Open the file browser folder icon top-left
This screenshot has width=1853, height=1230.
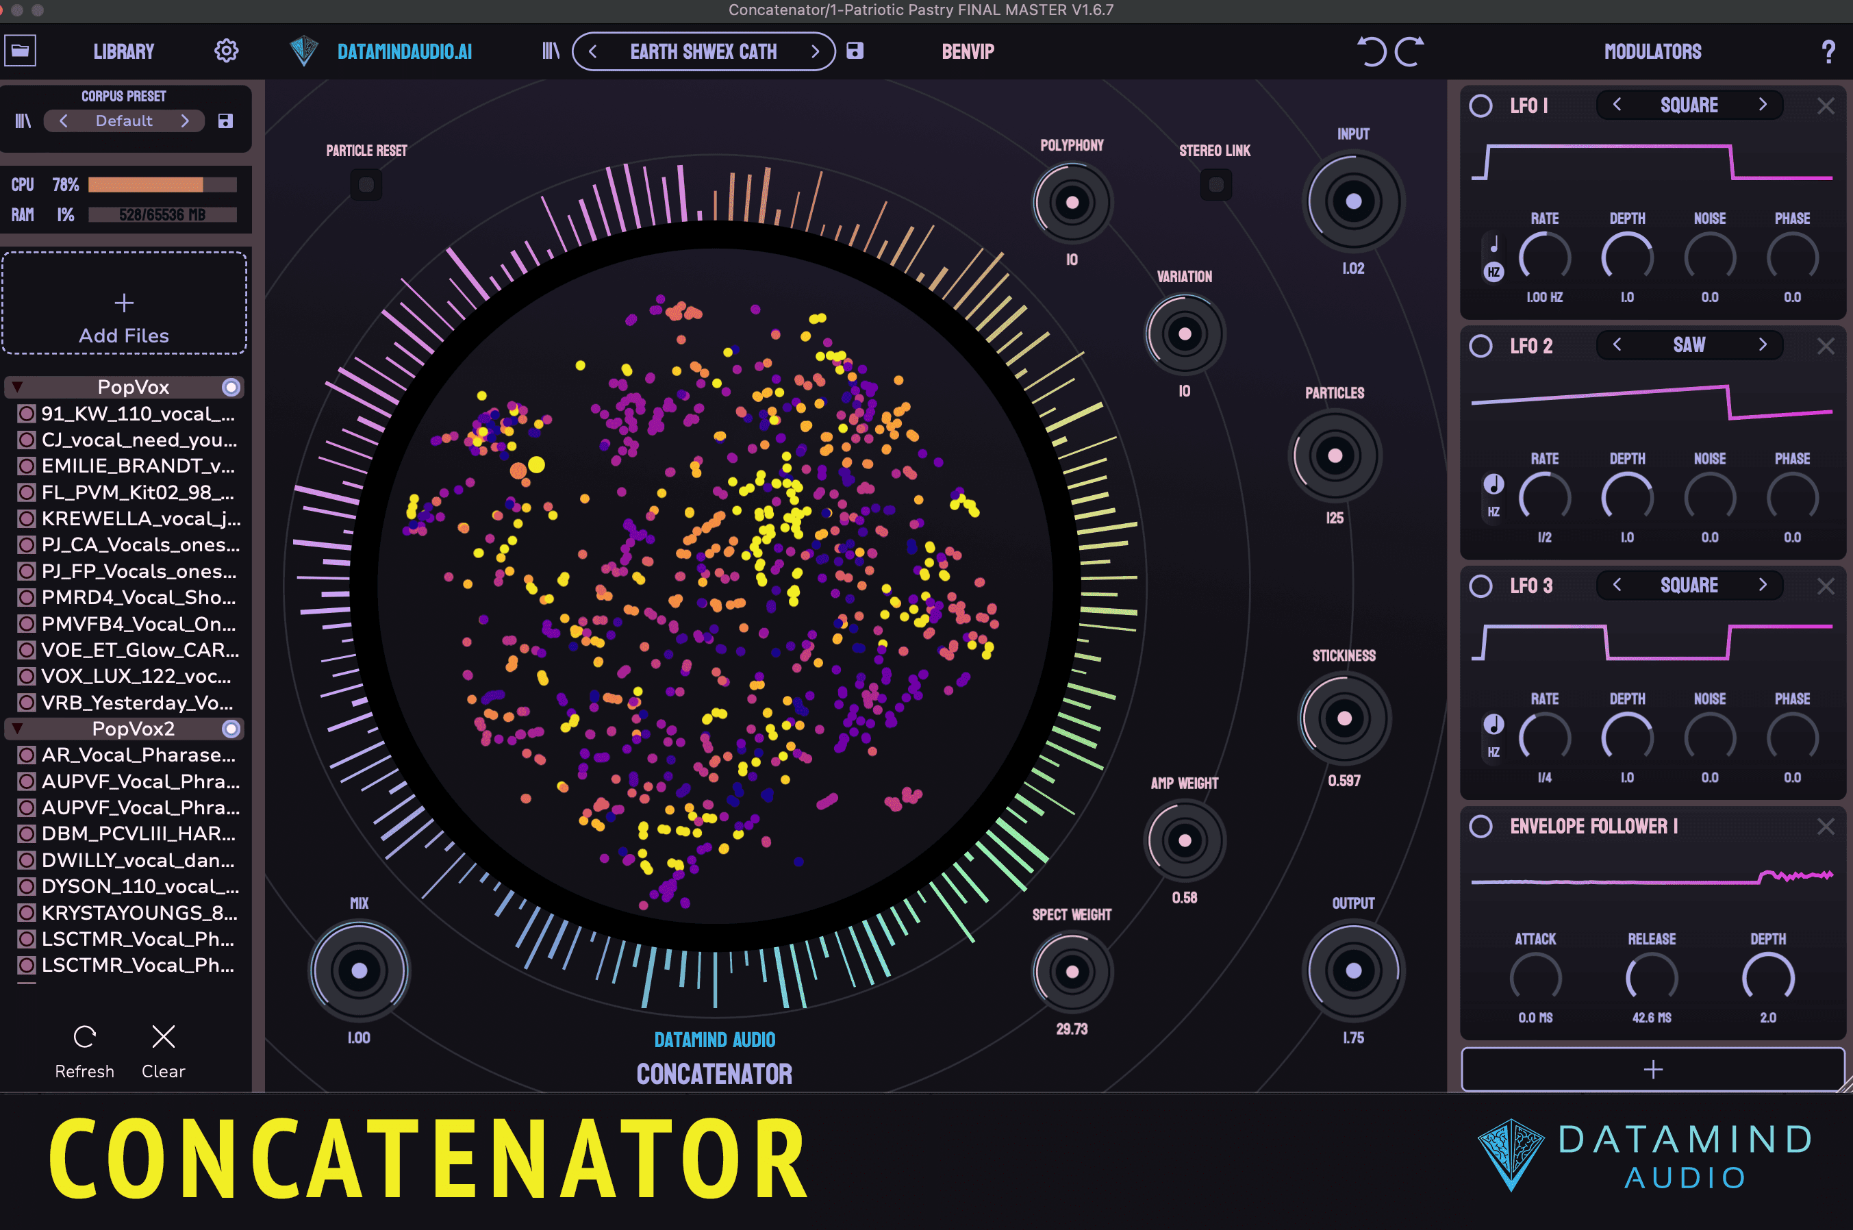tap(21, 50)
